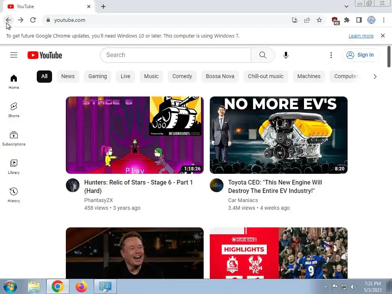Open the Control Panel taskbar item

[105, 286]
